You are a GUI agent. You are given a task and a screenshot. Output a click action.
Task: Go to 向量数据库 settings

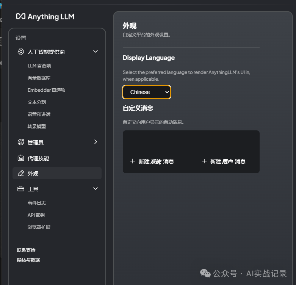pos(39,78)
